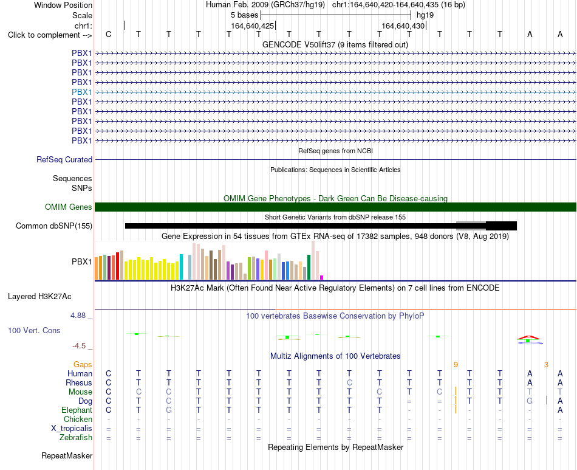Click the 164,640,430 position label
The height and width of the screenshot is (470, 577).
[x=403, y=26]
